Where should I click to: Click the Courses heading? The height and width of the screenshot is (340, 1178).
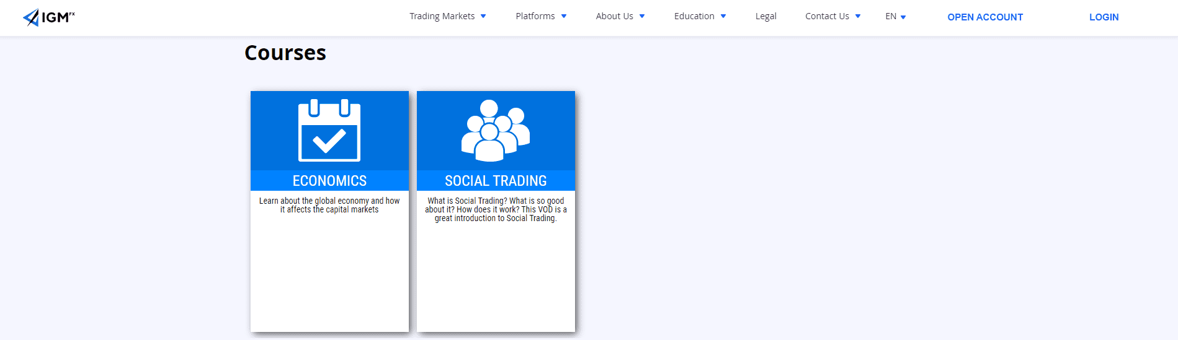pyautogui.click(x=285, y=53)
